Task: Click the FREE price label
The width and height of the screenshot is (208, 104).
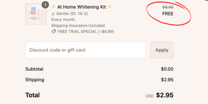Action: tap(168, 14)
